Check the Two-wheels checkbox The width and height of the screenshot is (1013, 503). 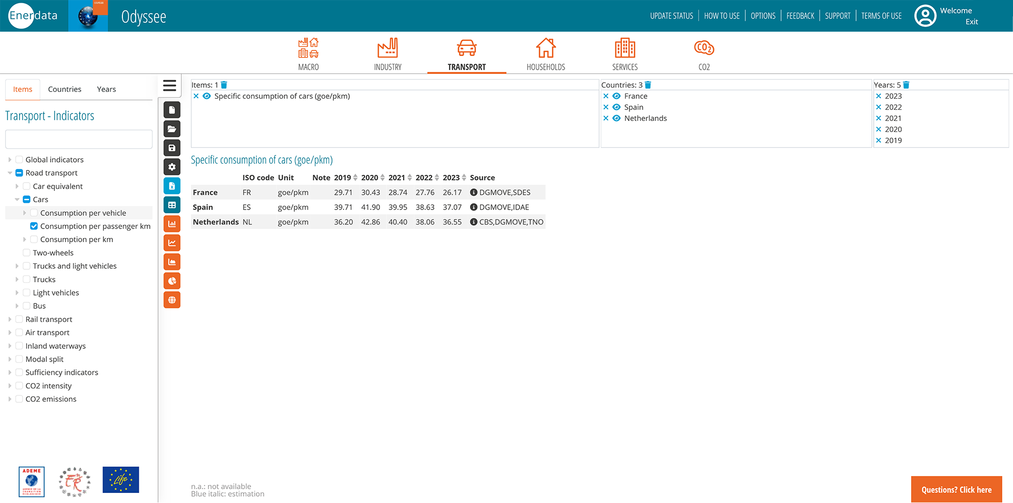click(x=26, y=253)
